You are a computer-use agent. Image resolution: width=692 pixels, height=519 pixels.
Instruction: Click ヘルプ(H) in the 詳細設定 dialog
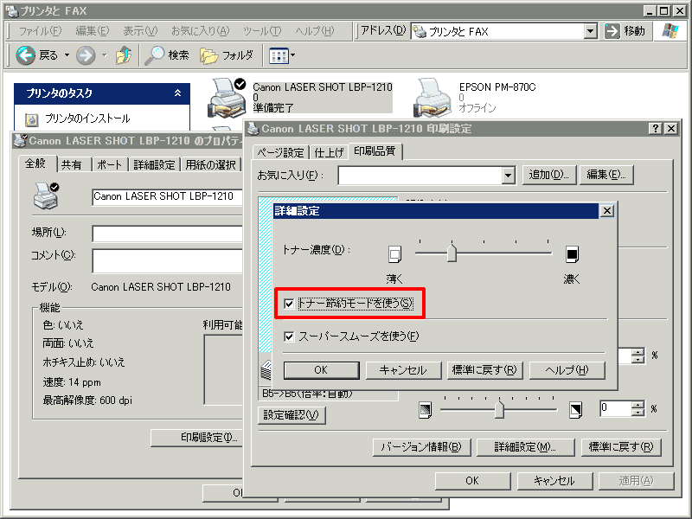click(567, 370)
